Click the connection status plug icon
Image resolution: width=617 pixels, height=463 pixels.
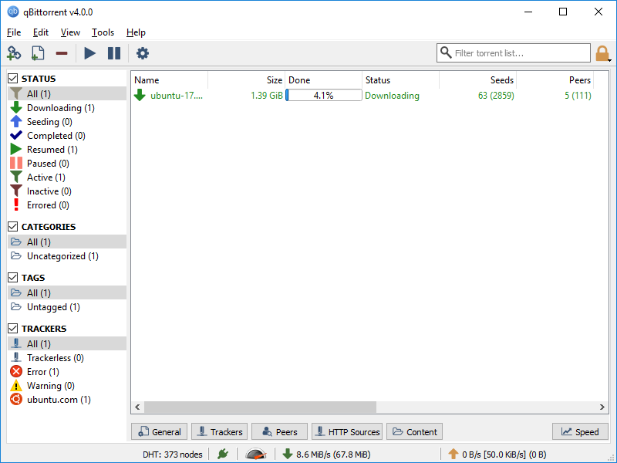[x=223, y=454]
